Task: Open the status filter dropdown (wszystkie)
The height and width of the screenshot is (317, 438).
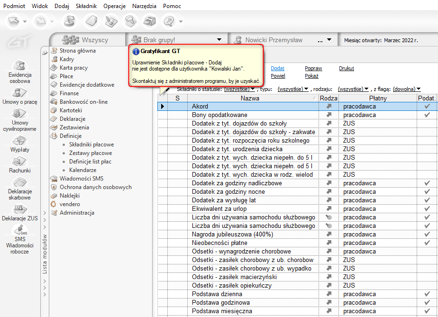Action: 239,89
